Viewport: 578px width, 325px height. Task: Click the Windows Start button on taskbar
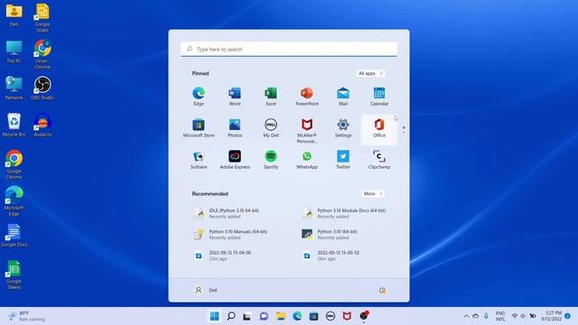coord(214,316)
